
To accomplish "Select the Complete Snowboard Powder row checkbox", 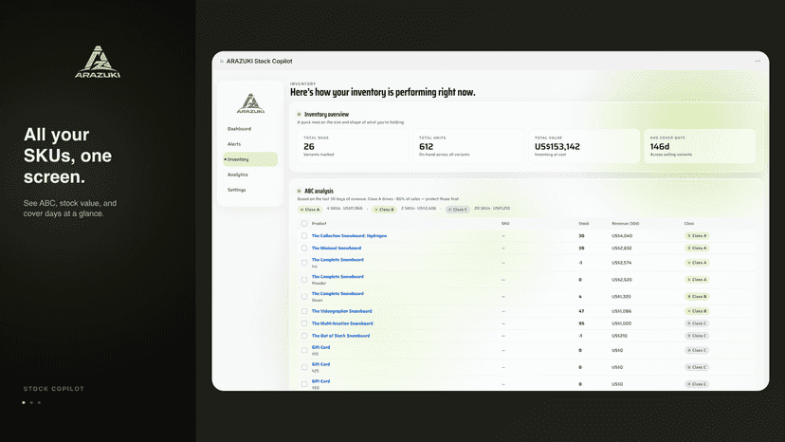I will pos(304,280).
